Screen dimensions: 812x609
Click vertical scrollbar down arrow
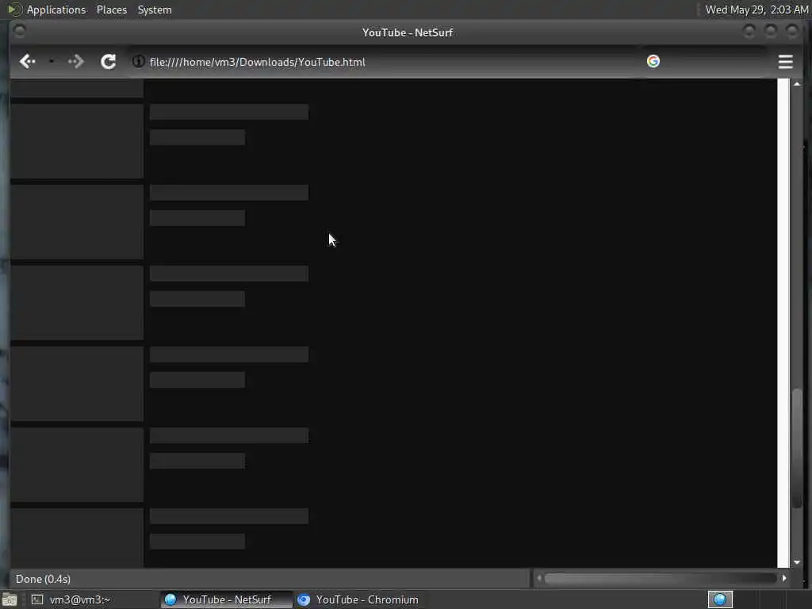click(x=797, y=562)
